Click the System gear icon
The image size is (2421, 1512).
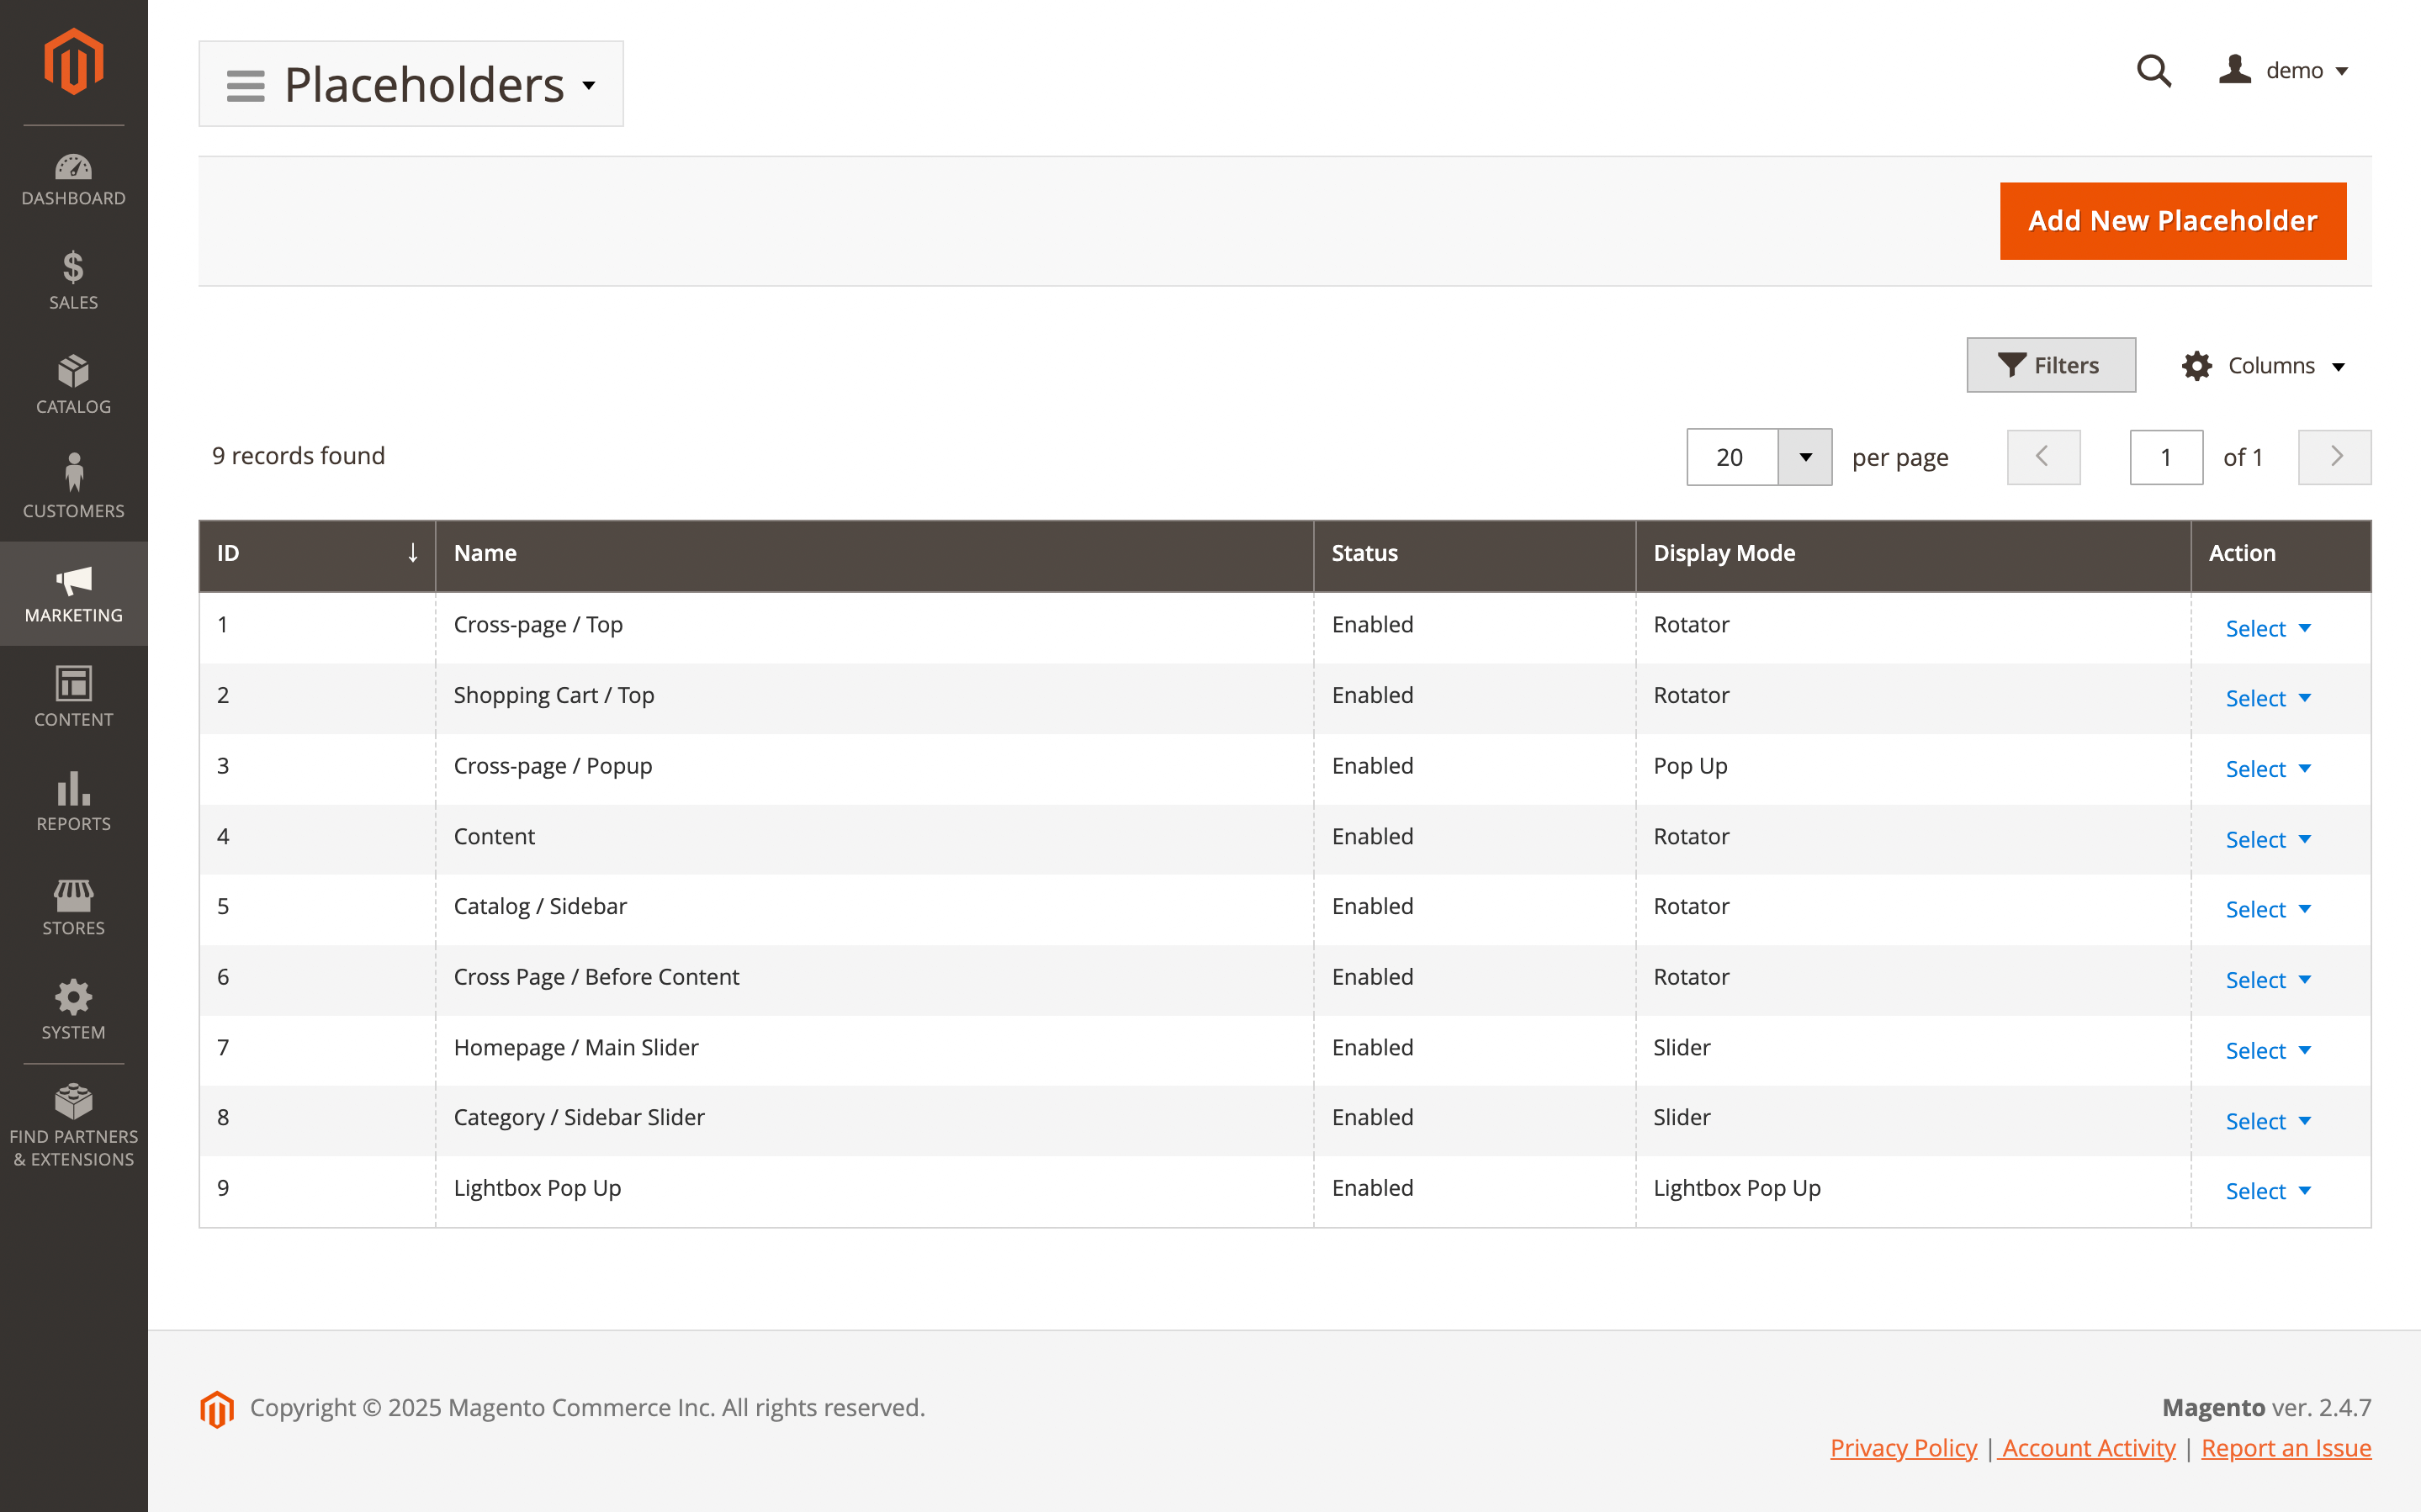tap(73, 997)
